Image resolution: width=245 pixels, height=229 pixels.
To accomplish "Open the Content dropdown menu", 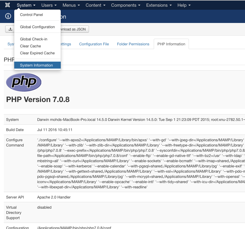I will [95, 5].
